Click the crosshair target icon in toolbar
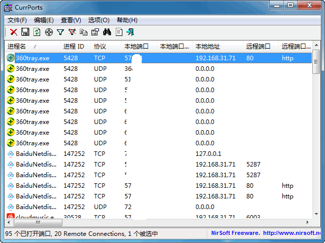325x243 pixels. point(49,32)
